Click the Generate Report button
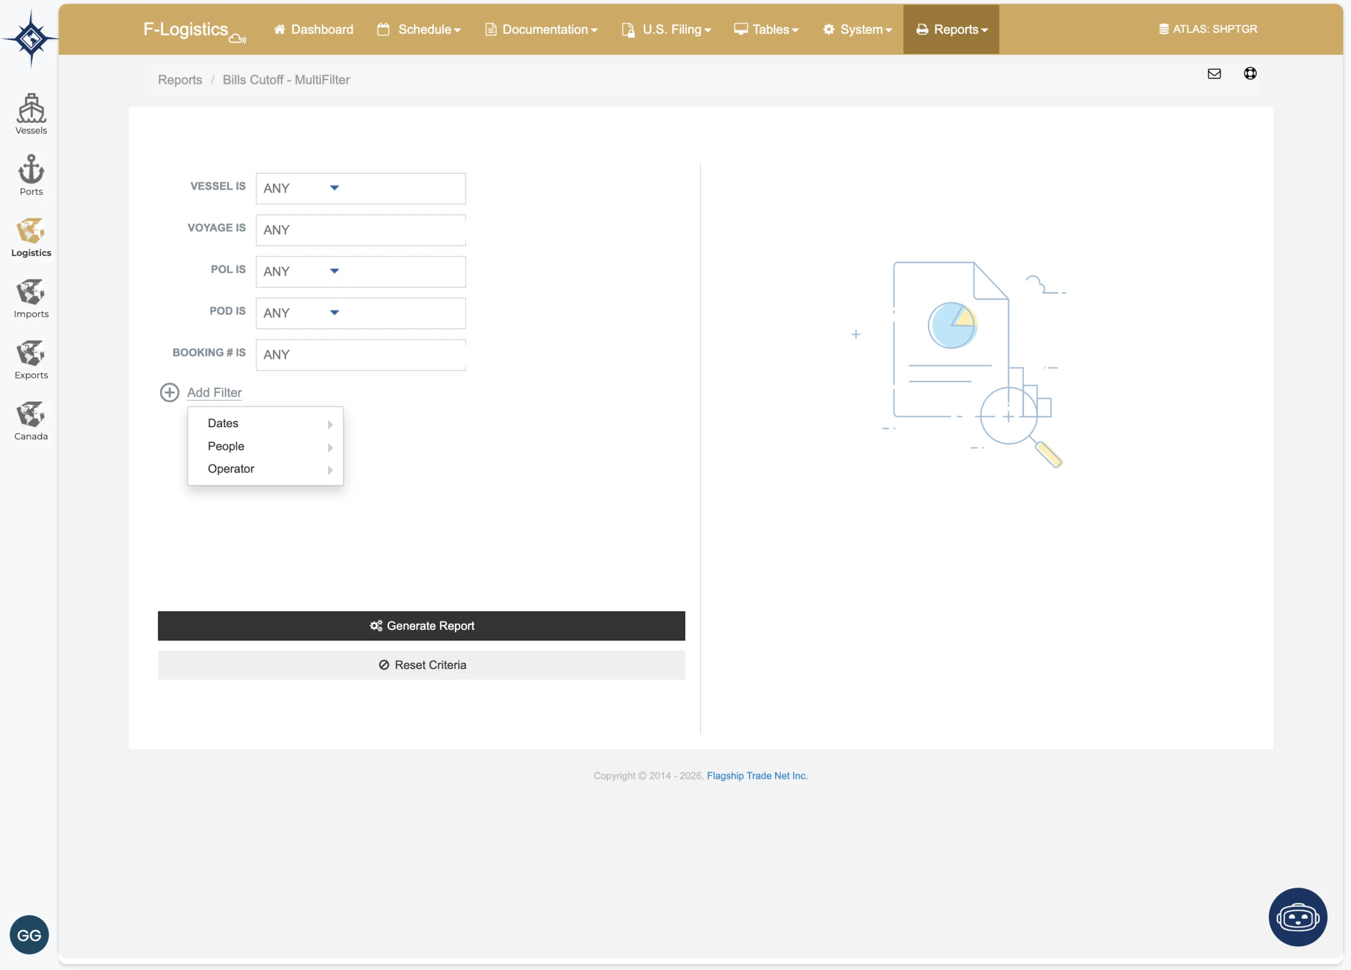Image resolution: width=1351 pixels, height=970 pixels. click(421, 625)
